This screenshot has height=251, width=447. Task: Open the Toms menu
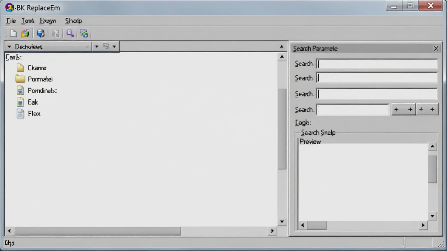28,21
